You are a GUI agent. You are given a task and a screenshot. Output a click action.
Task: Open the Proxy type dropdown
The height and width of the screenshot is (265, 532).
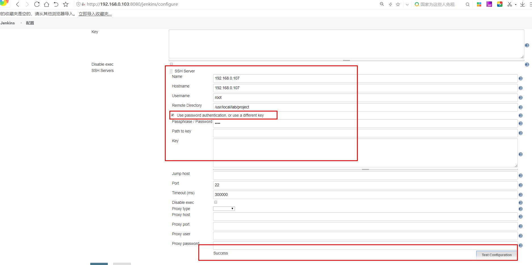224,209
